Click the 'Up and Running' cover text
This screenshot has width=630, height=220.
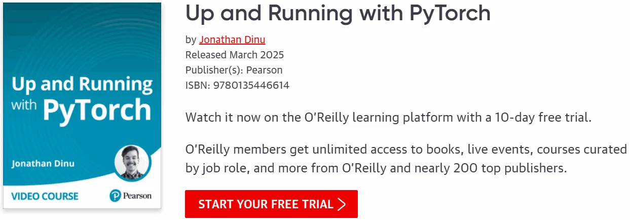point(82,84)
